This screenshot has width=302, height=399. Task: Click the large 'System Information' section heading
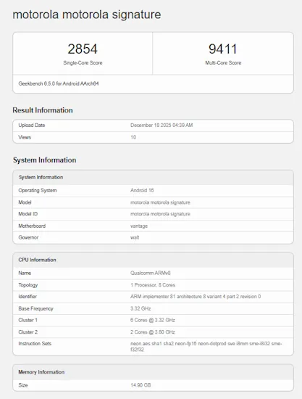coord(45,160)
